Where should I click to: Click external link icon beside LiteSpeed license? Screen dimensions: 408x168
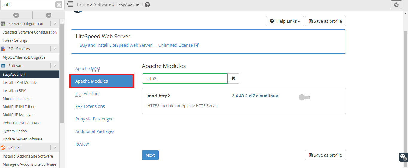click(196, 45)
